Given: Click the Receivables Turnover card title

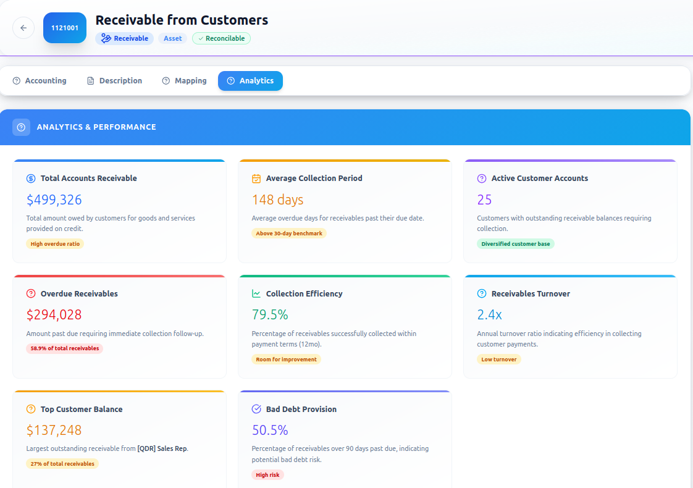Looking at the screenshot, I should [531, 294].
